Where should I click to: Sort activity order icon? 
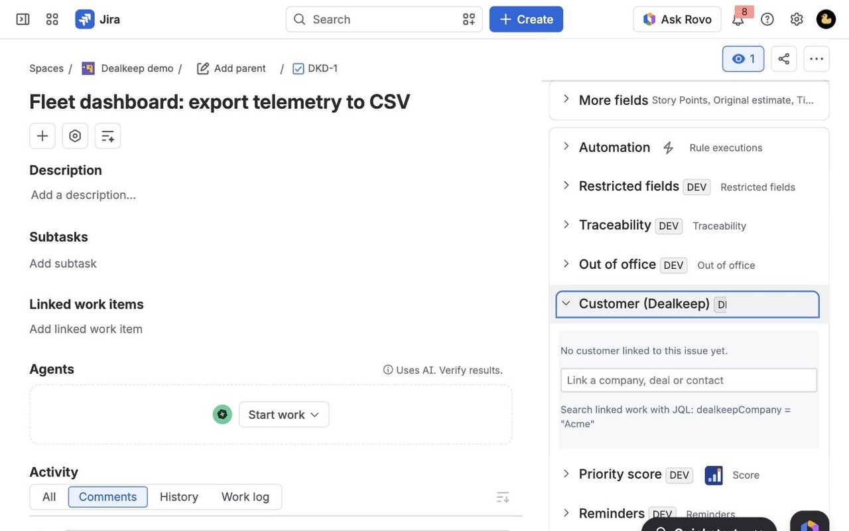coord(503,497)
